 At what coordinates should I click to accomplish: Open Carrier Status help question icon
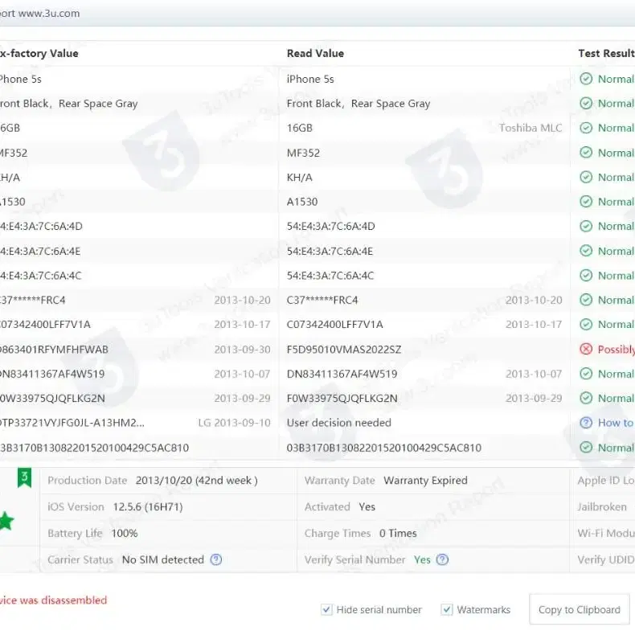(216, 559)
